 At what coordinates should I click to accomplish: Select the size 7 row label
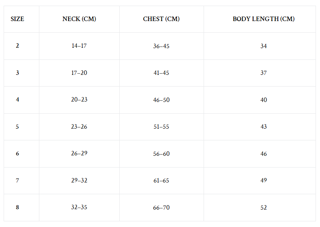pyautogui.click(x=17, y=180)
